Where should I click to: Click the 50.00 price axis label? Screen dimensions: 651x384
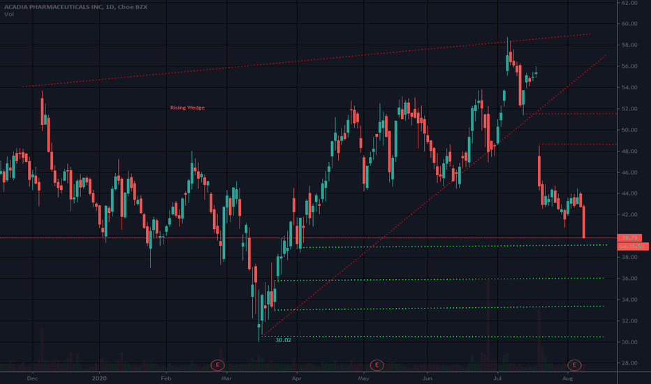click(629, 130)
